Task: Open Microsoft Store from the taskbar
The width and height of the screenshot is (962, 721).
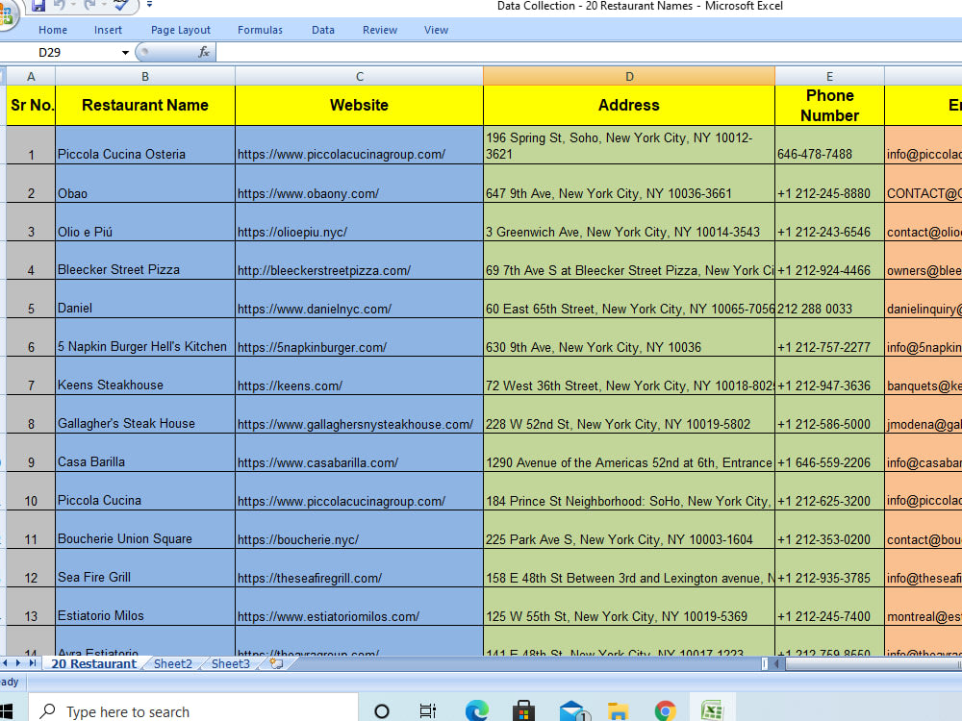Action: pyautogui.click(x=523, y=711)
